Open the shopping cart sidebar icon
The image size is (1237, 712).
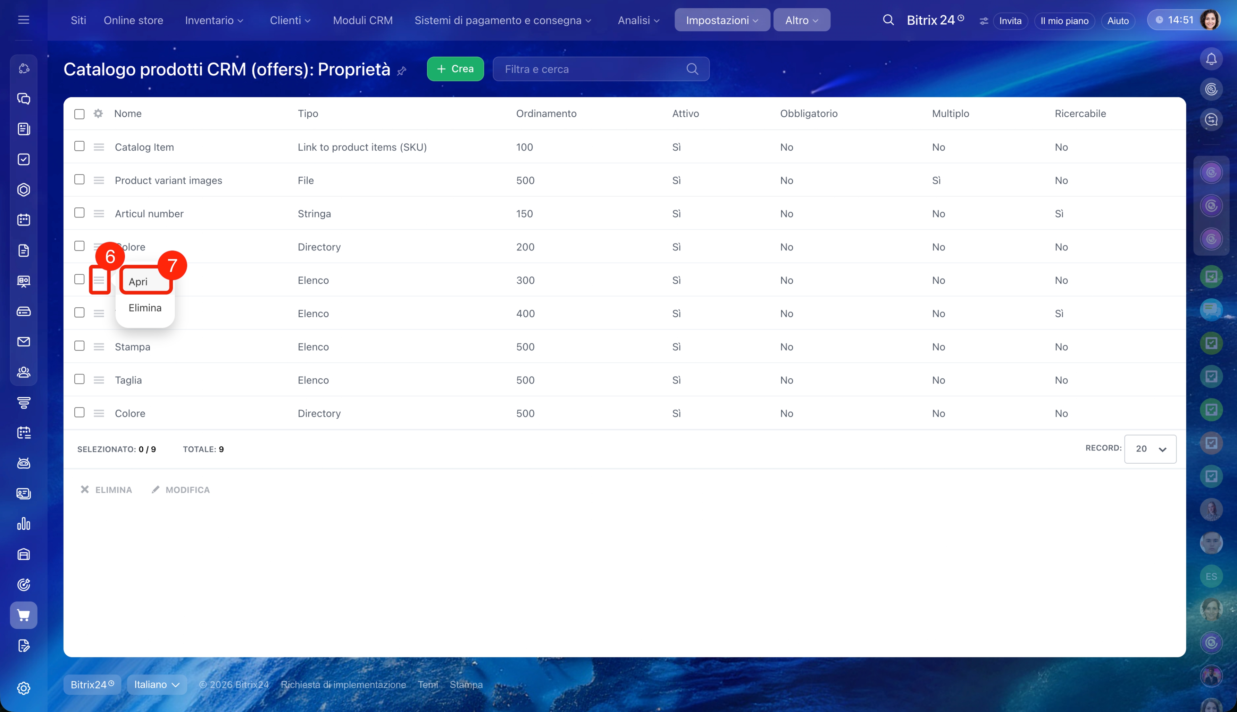24,615
